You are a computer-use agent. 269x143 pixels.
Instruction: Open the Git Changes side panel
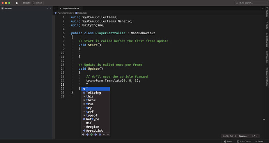267,40
